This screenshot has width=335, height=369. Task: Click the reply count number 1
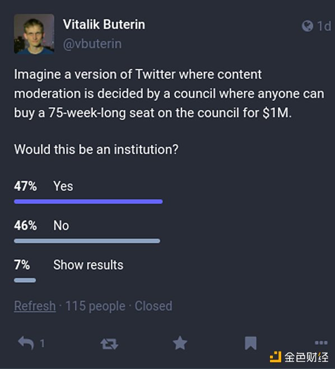(42, 344)
